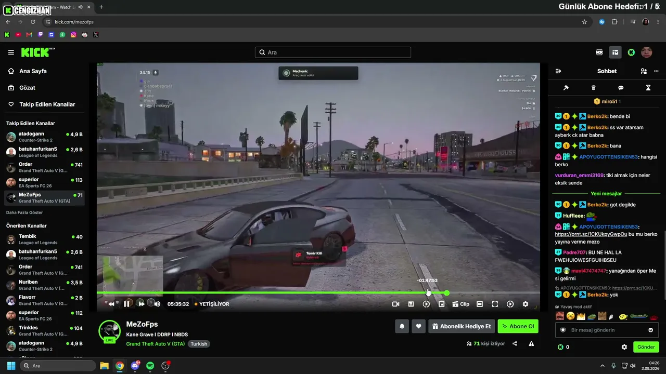Open site info icon in address bar
This screenshot has height=374, width=666.
pyautogui.click(x=48, y=22)
